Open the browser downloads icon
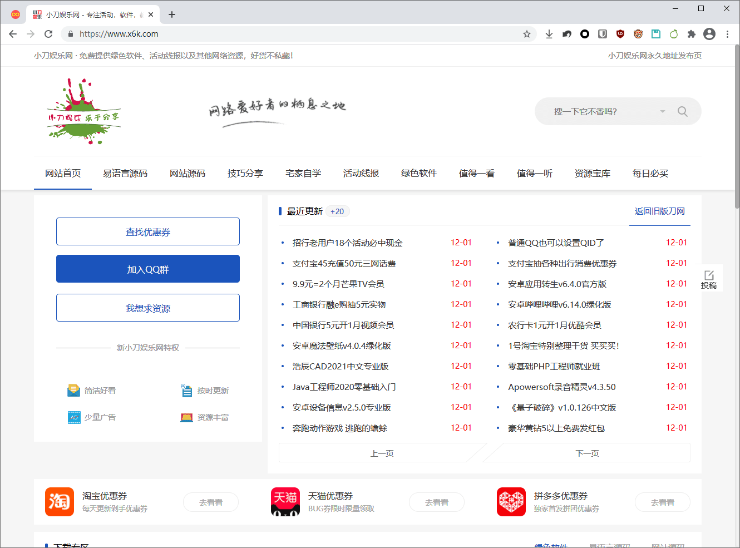Image resolution: width=740 pixels, height=548 pixels. 549,34
